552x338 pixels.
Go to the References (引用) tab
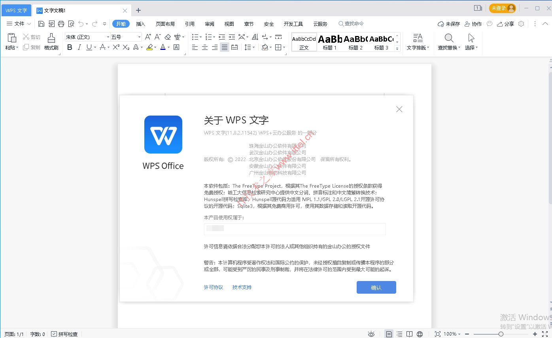(x=190, y=24)
